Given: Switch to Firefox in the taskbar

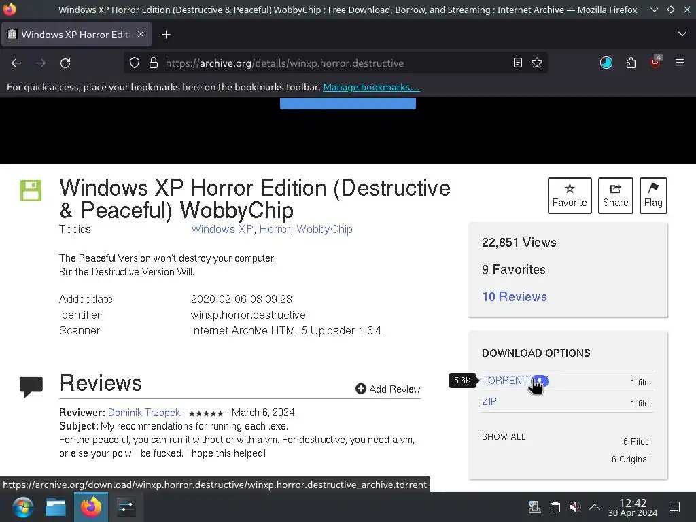Looking at the screenshot, I should (x=91, y=507).
